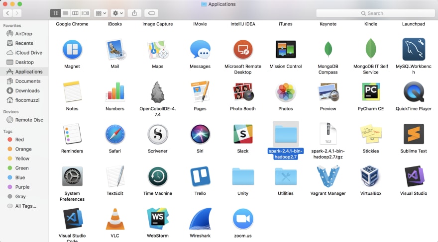
Task: Select the Sublime Text icon
Action: (414, 134)
